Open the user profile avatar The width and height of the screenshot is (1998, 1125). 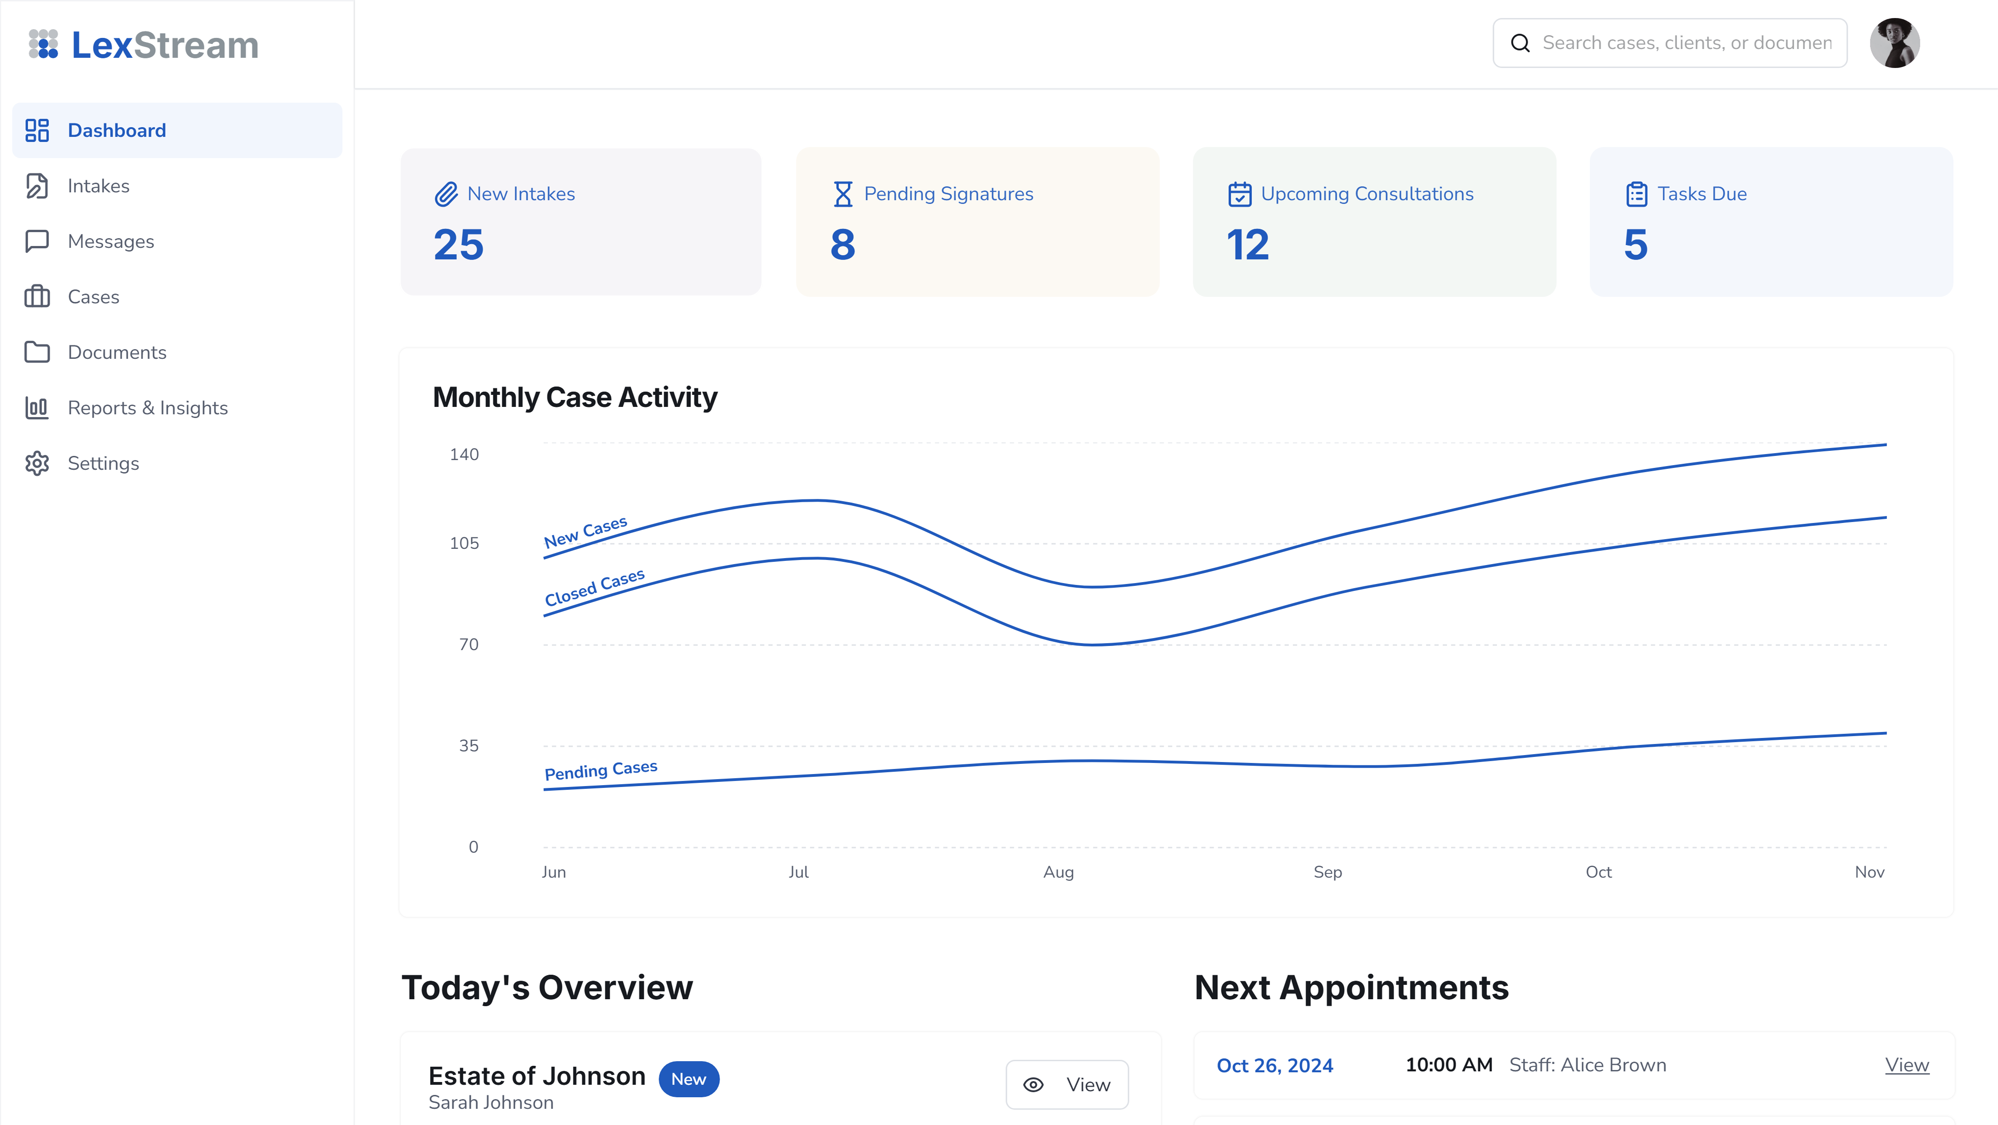[1894, 43]
